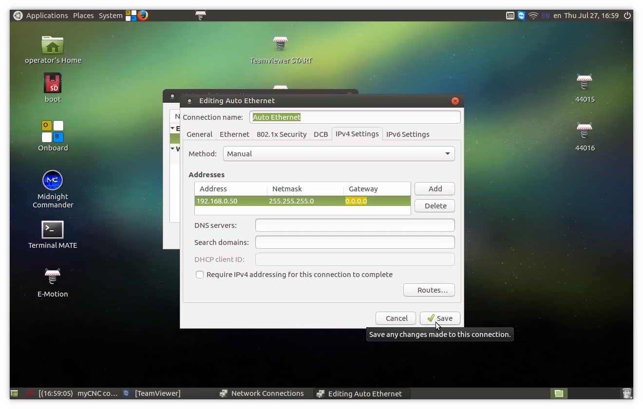The image size is (643, 409).
Task: Launch Midnight Commander desktop icon
Action: coord(53,180)
